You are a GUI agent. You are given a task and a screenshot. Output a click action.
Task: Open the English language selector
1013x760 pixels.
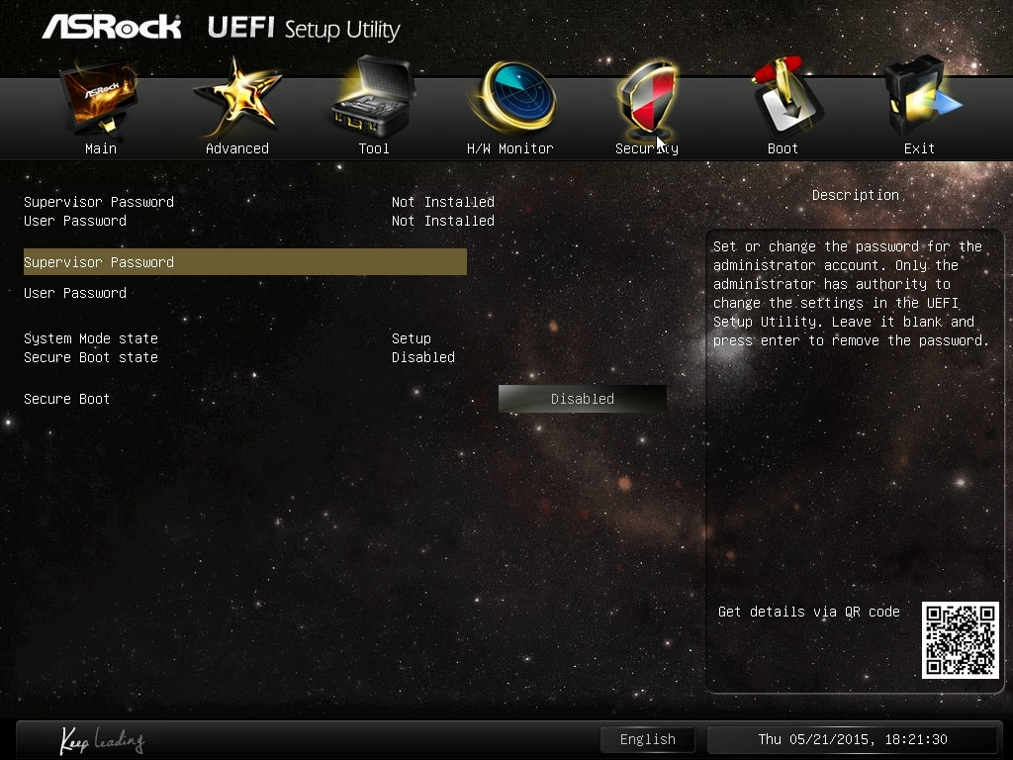pyautogui.click(x=647, y=739)
